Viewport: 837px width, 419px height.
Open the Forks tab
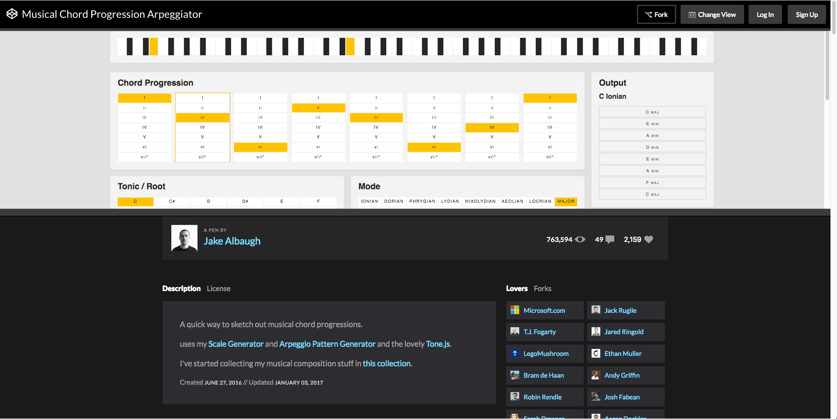coord(542,288)
